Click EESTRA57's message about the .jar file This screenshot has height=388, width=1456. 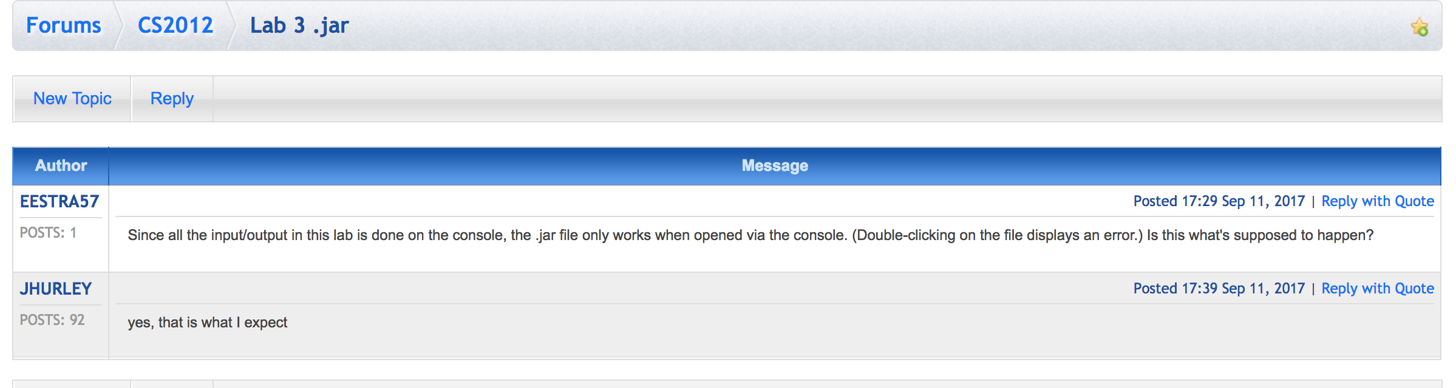coord(750,235)
